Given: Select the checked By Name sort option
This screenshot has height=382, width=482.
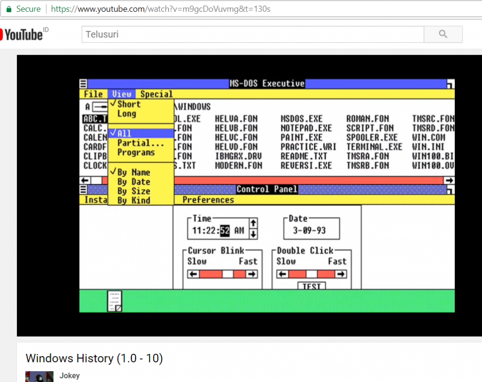Looking at the screenshot, I should (133, 172).
